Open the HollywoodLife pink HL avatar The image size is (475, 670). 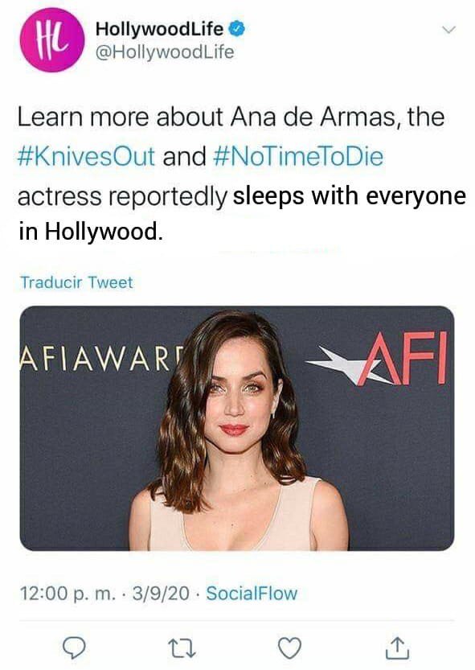pos(52,40)
